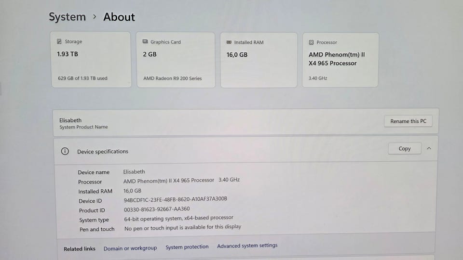The width and height of the screenshot is (463, 260).
Task: Click the 'Pen and touch' row label
Action: (x=97, y=229)
